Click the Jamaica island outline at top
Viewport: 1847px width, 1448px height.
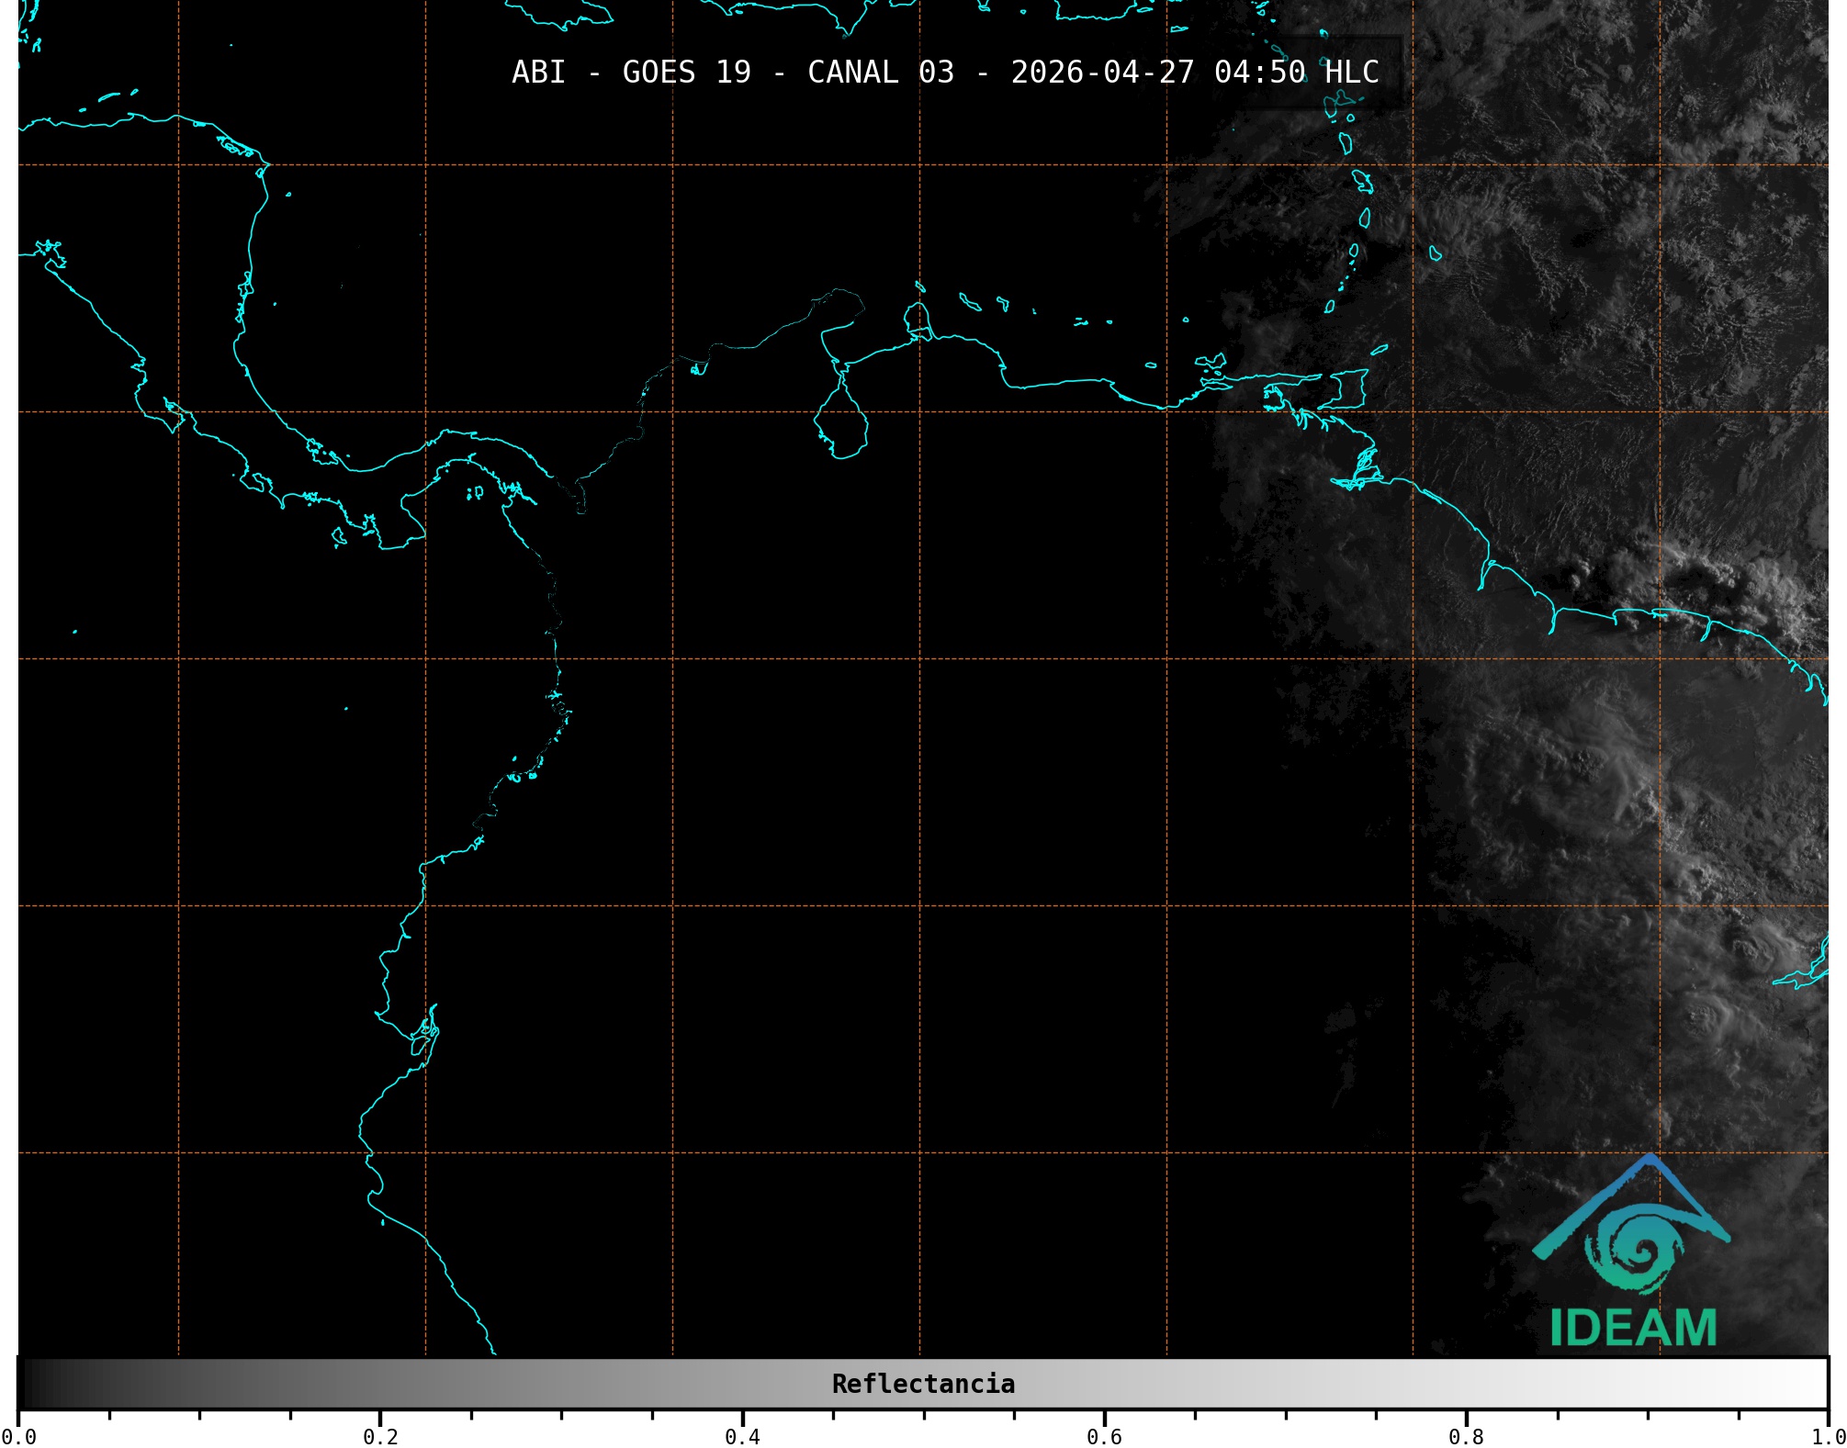pyautogui.click(x=560, y=14)
